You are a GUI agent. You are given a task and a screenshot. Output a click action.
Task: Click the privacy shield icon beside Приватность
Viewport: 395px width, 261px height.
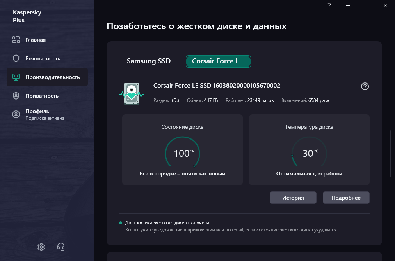(16, 96)
